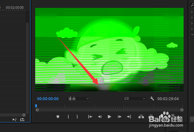Expand the third collapsed chevron in right panel
The image size is (194, 132).
192,23
